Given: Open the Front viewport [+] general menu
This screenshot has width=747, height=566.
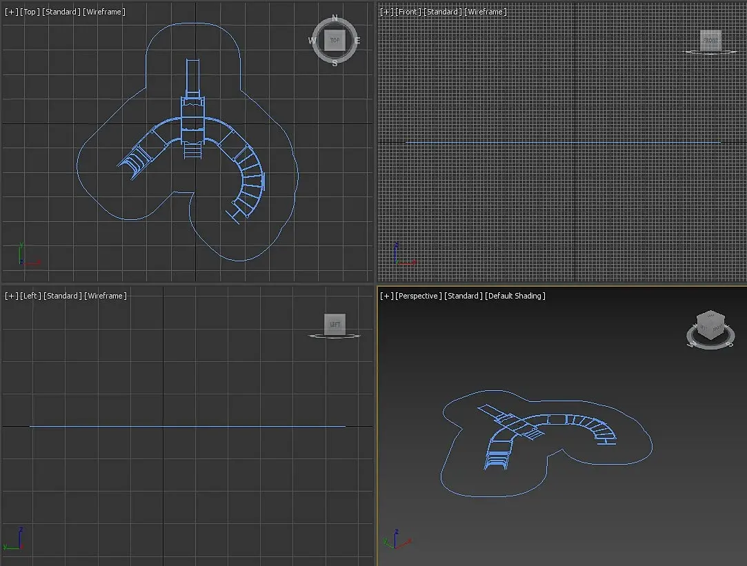Looking at the screenshot, I should [x=387, y=12].
